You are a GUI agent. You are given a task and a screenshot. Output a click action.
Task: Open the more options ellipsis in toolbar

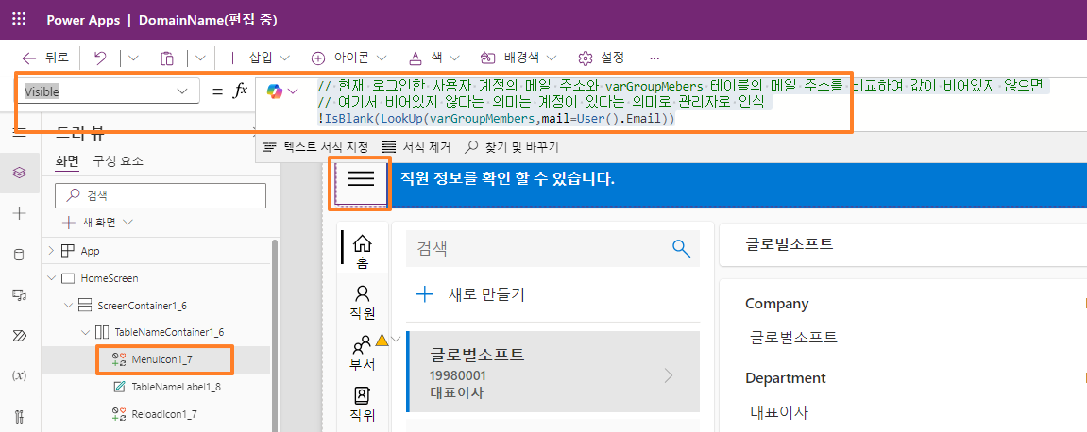(x=654, y=58)
